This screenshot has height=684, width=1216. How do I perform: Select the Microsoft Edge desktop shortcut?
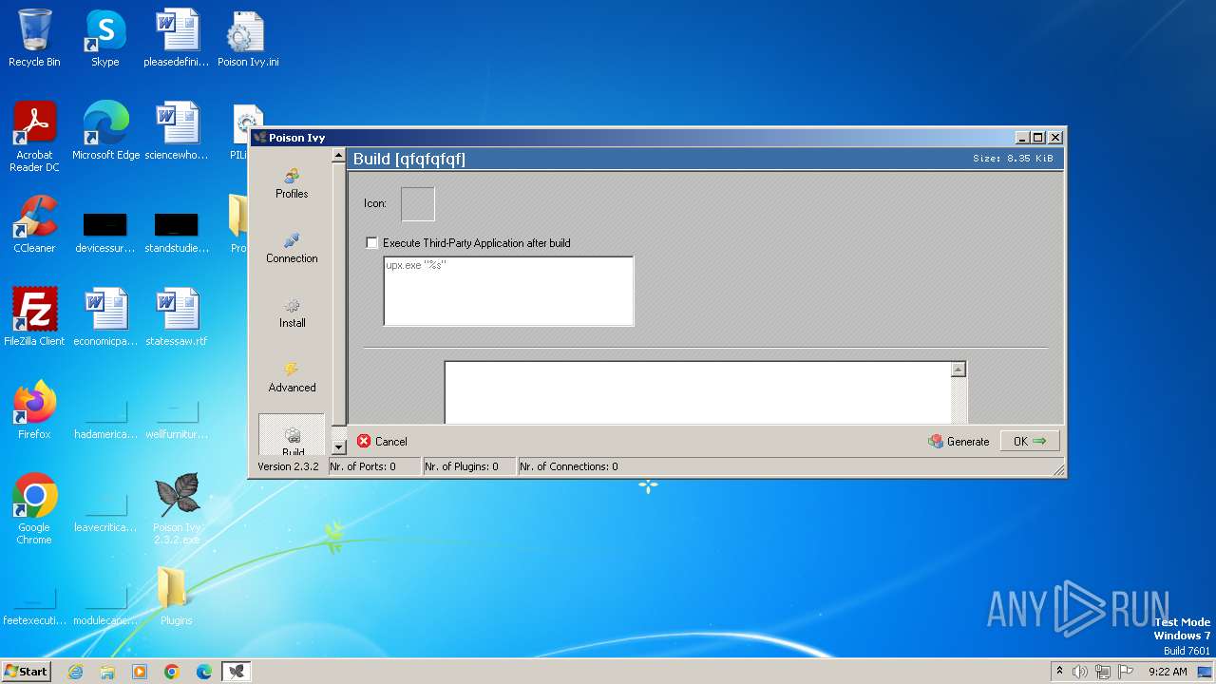105,131
